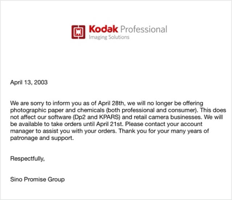232x200 pixels.
Task: Click the Sino Promise Group signature
Action: 37,179
